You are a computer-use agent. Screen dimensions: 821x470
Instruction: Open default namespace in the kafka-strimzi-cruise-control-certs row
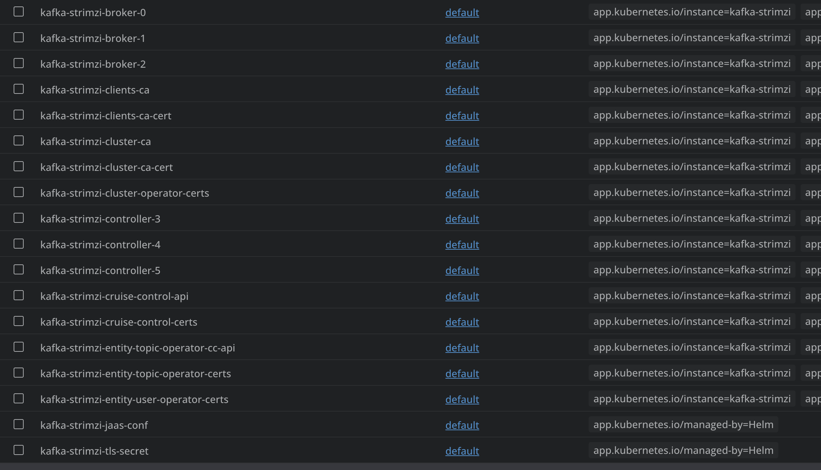[462, 322]
